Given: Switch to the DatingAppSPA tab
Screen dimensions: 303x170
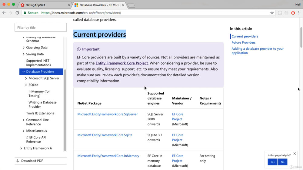Looking at the screenshot, I should 45,5.
